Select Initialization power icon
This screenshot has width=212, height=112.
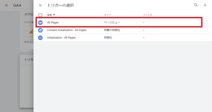click(x=40, y=38)
